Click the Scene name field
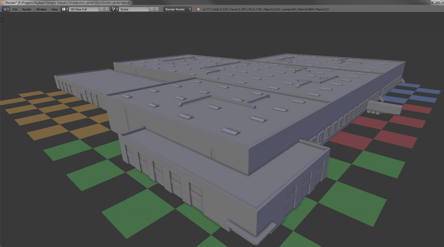The height and width of the screenshot is (247, 444). pyautogui.click(x=134, y=9)
